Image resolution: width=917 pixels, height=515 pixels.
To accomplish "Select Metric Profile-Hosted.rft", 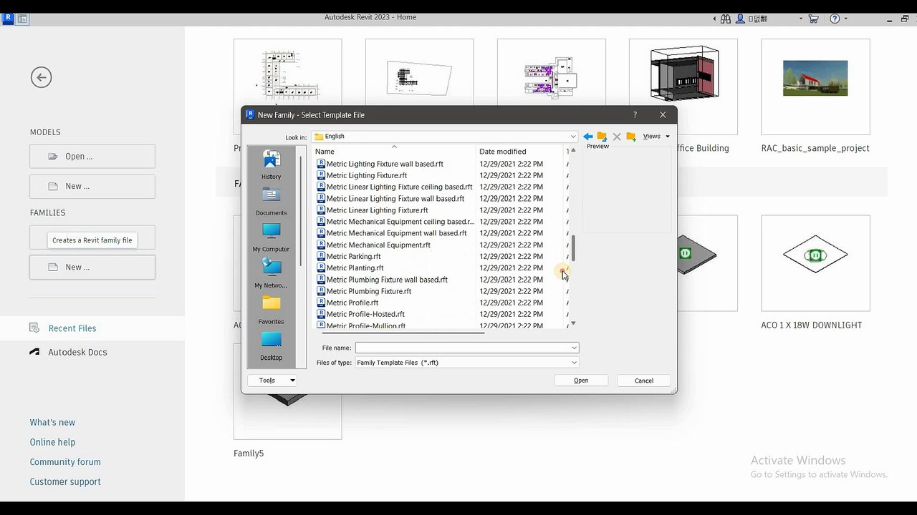I will point(365,314).
